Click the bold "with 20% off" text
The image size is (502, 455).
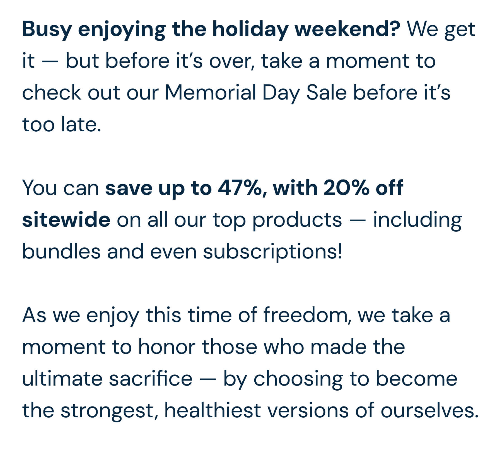338,188
